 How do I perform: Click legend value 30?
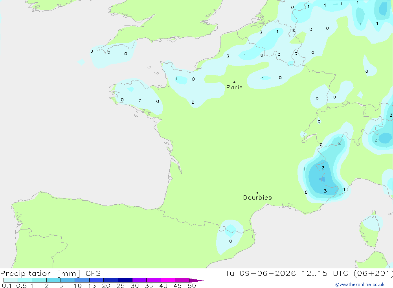pos(134,286)
